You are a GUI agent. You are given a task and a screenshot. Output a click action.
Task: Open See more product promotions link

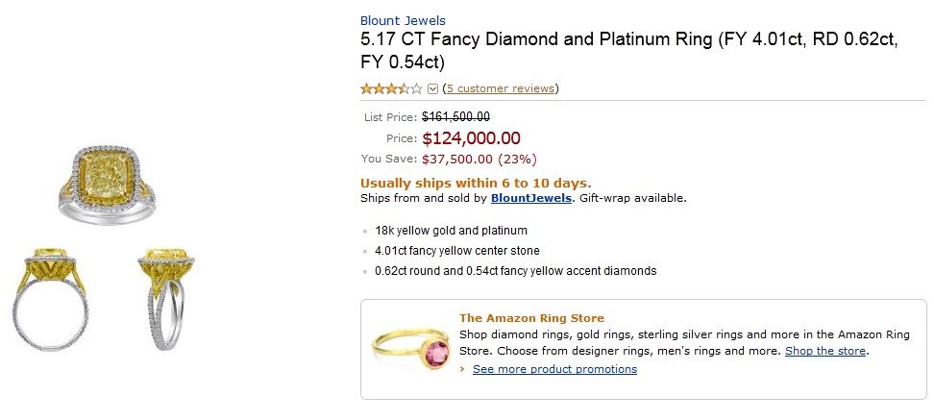coord(554,369)
